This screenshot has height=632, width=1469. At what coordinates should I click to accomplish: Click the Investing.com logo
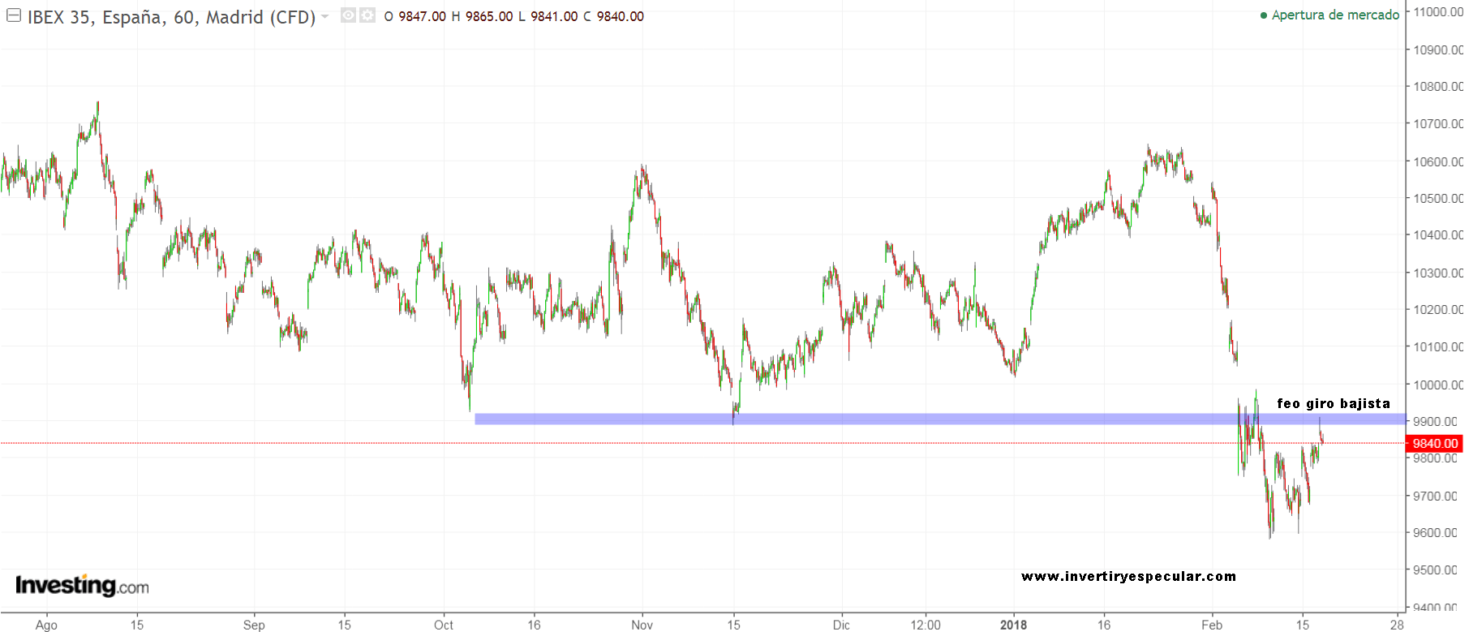[82, 585]
